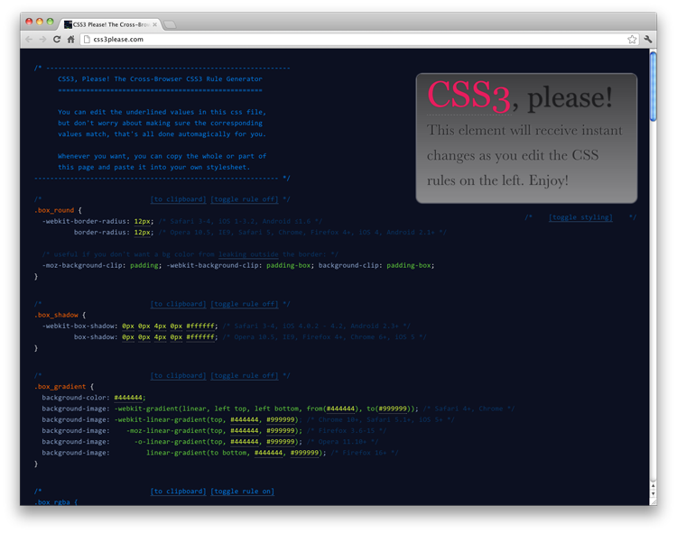
Task: Click the padding-box value of background-clip
Action: coord(408,266)
